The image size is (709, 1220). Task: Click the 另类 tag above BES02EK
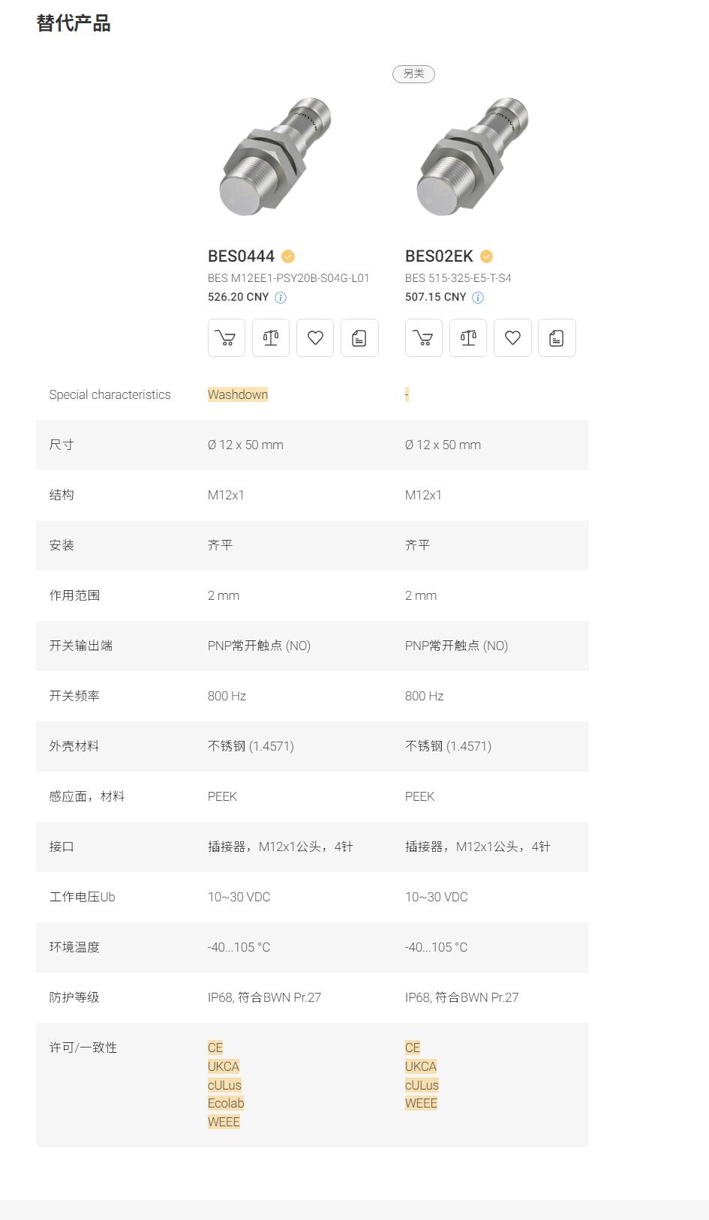point(414,73)
